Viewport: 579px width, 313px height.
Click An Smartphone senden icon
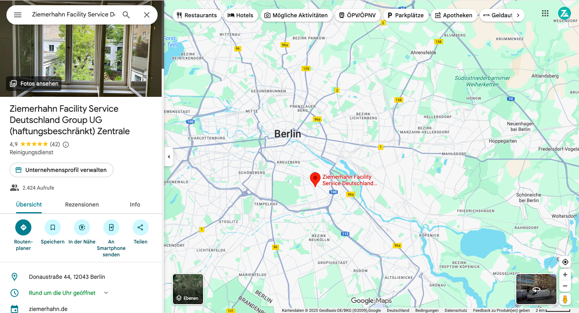111,227
